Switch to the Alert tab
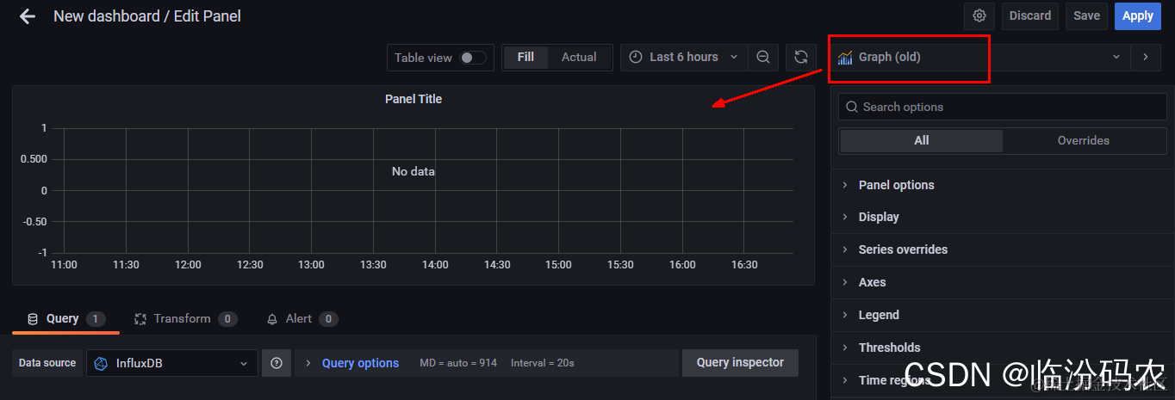The height and width of the screenshot is (400, 1175). tap(302, 319)
